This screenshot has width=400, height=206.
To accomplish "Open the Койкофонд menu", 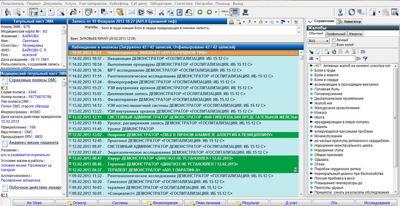I will (119, 4).
